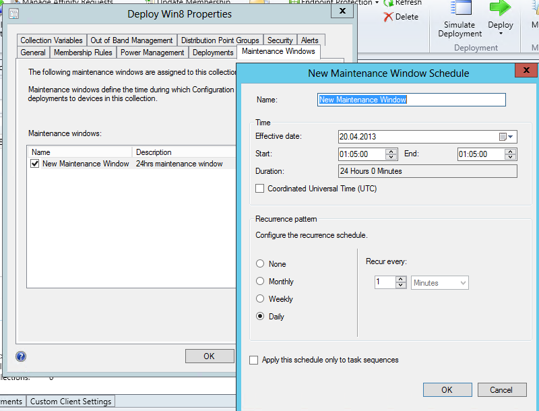Open the Endpoint Protection dropdown arrow
The image size is (539, 411).
click(377, 3)
